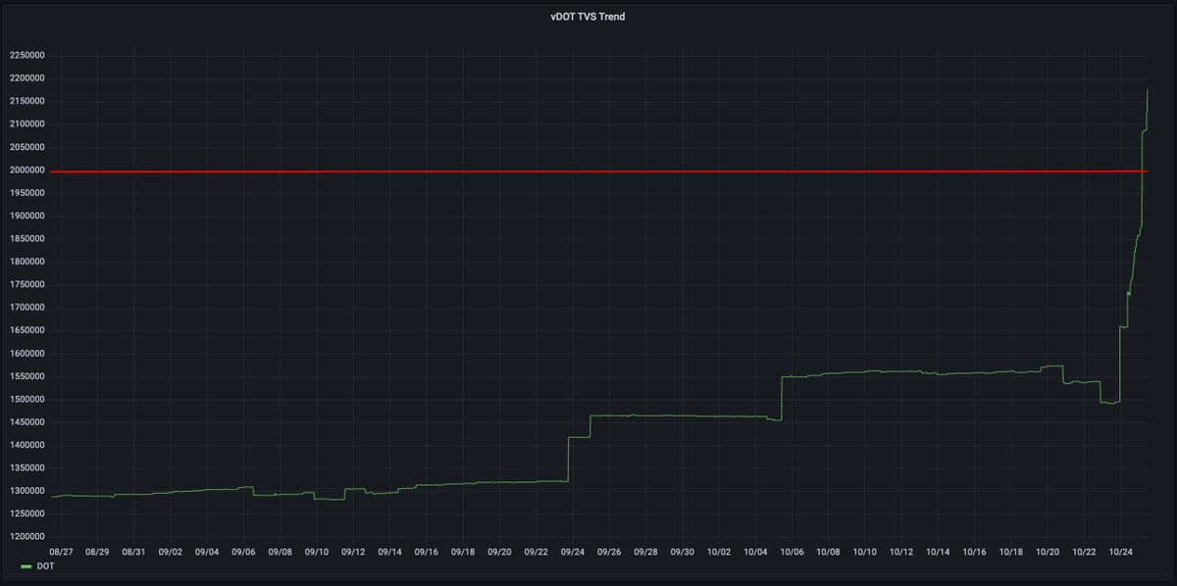Click the 10/20 date label
1177x586 pixels.
[1049, 552]
